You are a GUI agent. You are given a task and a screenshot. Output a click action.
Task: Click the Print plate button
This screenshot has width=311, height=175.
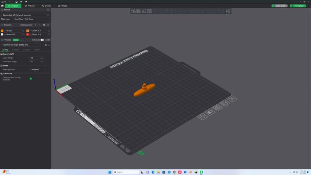[299, 6]
